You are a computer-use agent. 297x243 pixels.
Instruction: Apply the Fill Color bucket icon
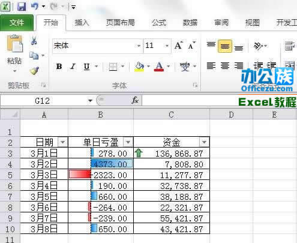click(x=139, y=67)
